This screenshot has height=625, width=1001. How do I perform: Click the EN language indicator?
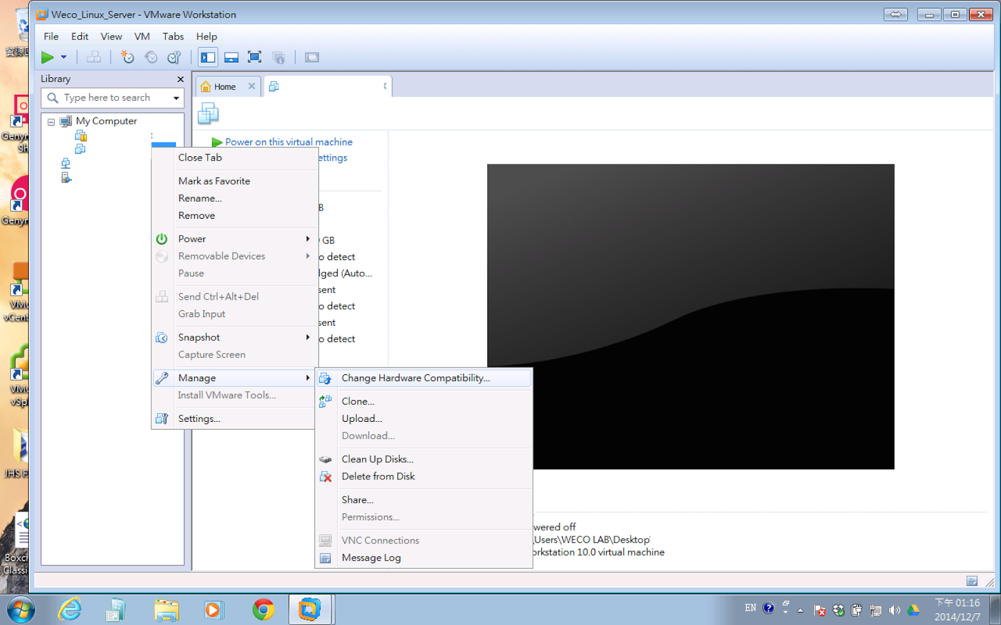[x=751, y=608]
